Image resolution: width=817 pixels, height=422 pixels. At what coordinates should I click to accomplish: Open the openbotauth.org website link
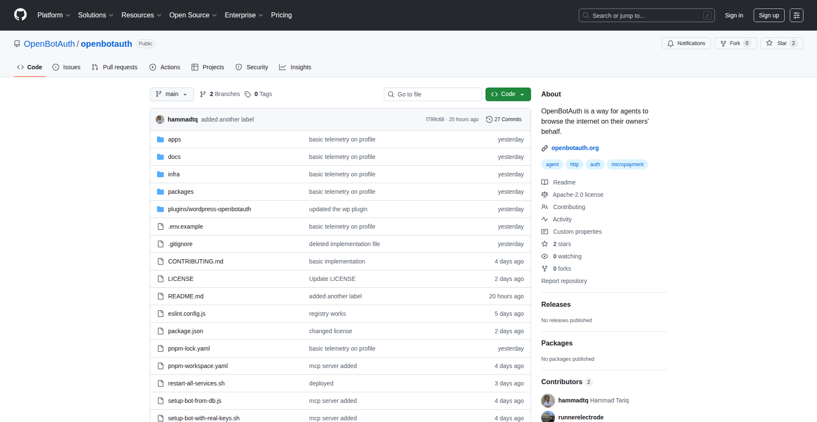pos(575,148)
